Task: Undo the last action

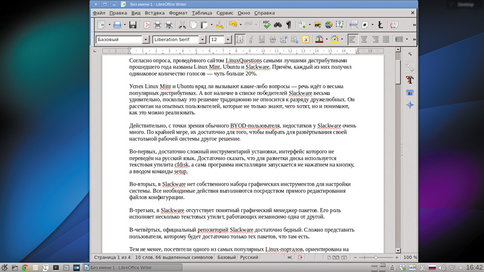Action: pyautogui.click(x=233, y=25)
